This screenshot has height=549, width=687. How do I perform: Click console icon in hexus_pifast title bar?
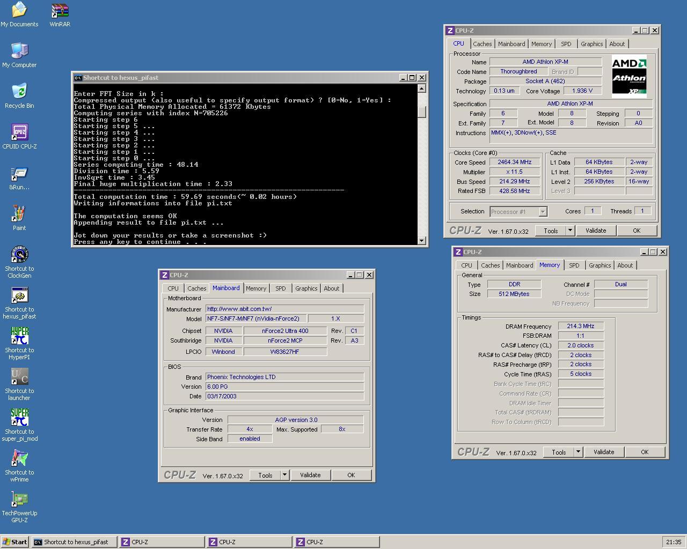[x=78, y=78]
